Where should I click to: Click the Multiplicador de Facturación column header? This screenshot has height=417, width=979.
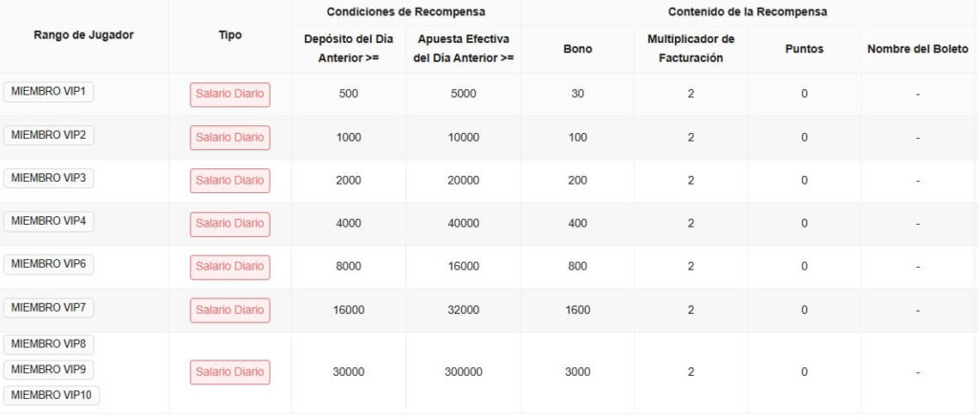click(x=690, y=49)
